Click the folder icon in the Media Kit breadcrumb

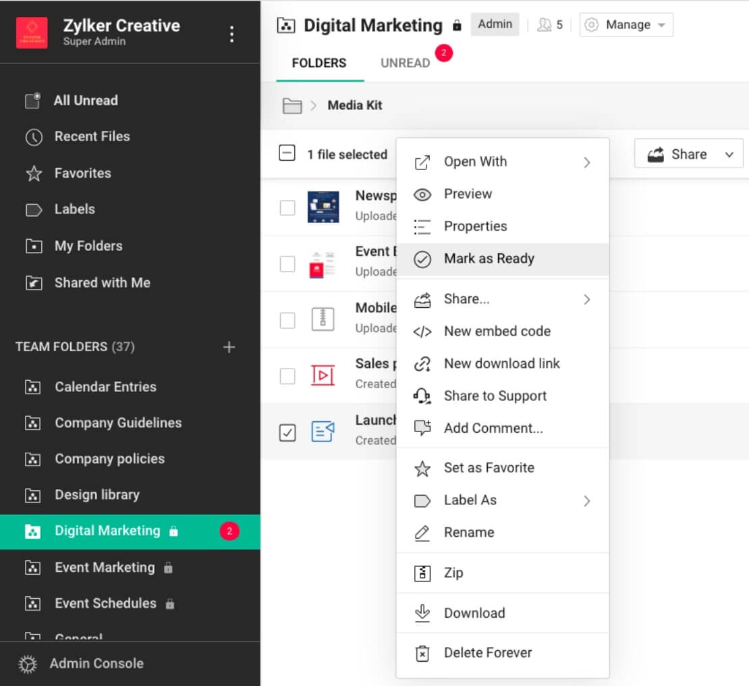tap(291, 105)
